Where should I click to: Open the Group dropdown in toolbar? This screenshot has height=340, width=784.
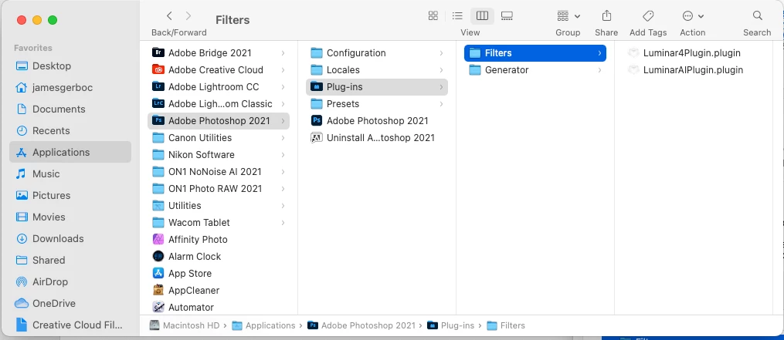click(x=568, y=16)
